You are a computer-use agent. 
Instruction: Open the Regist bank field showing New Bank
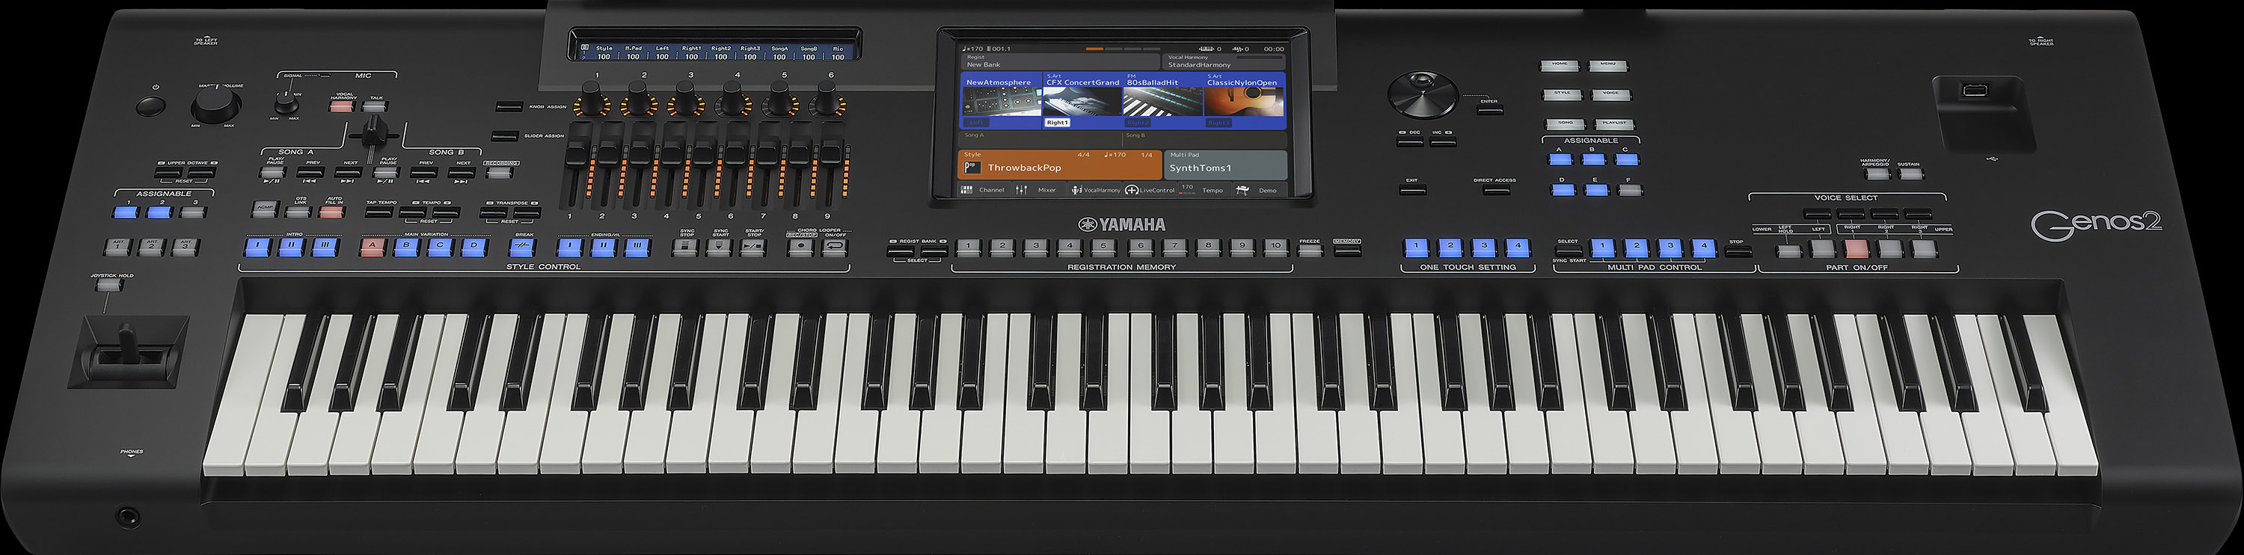tap(1059, 62)
